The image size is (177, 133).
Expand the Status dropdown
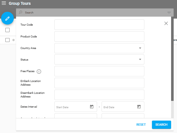(x=140, y=60)
